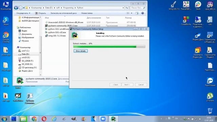This screenshot has height=122, width=217.
Task: Open Opera from the taskbar
Action: point(44,119)
